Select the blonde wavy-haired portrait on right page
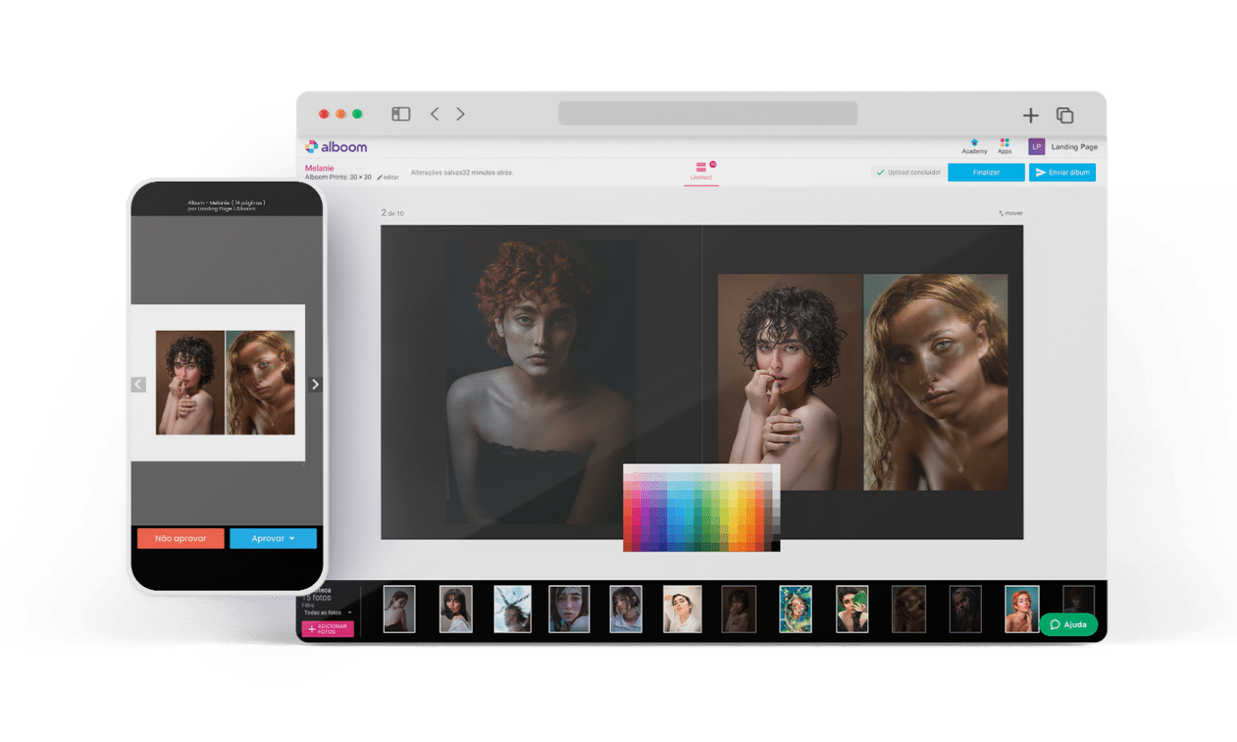The width and height of the screenshot is (1237, 742). (936, 382)
